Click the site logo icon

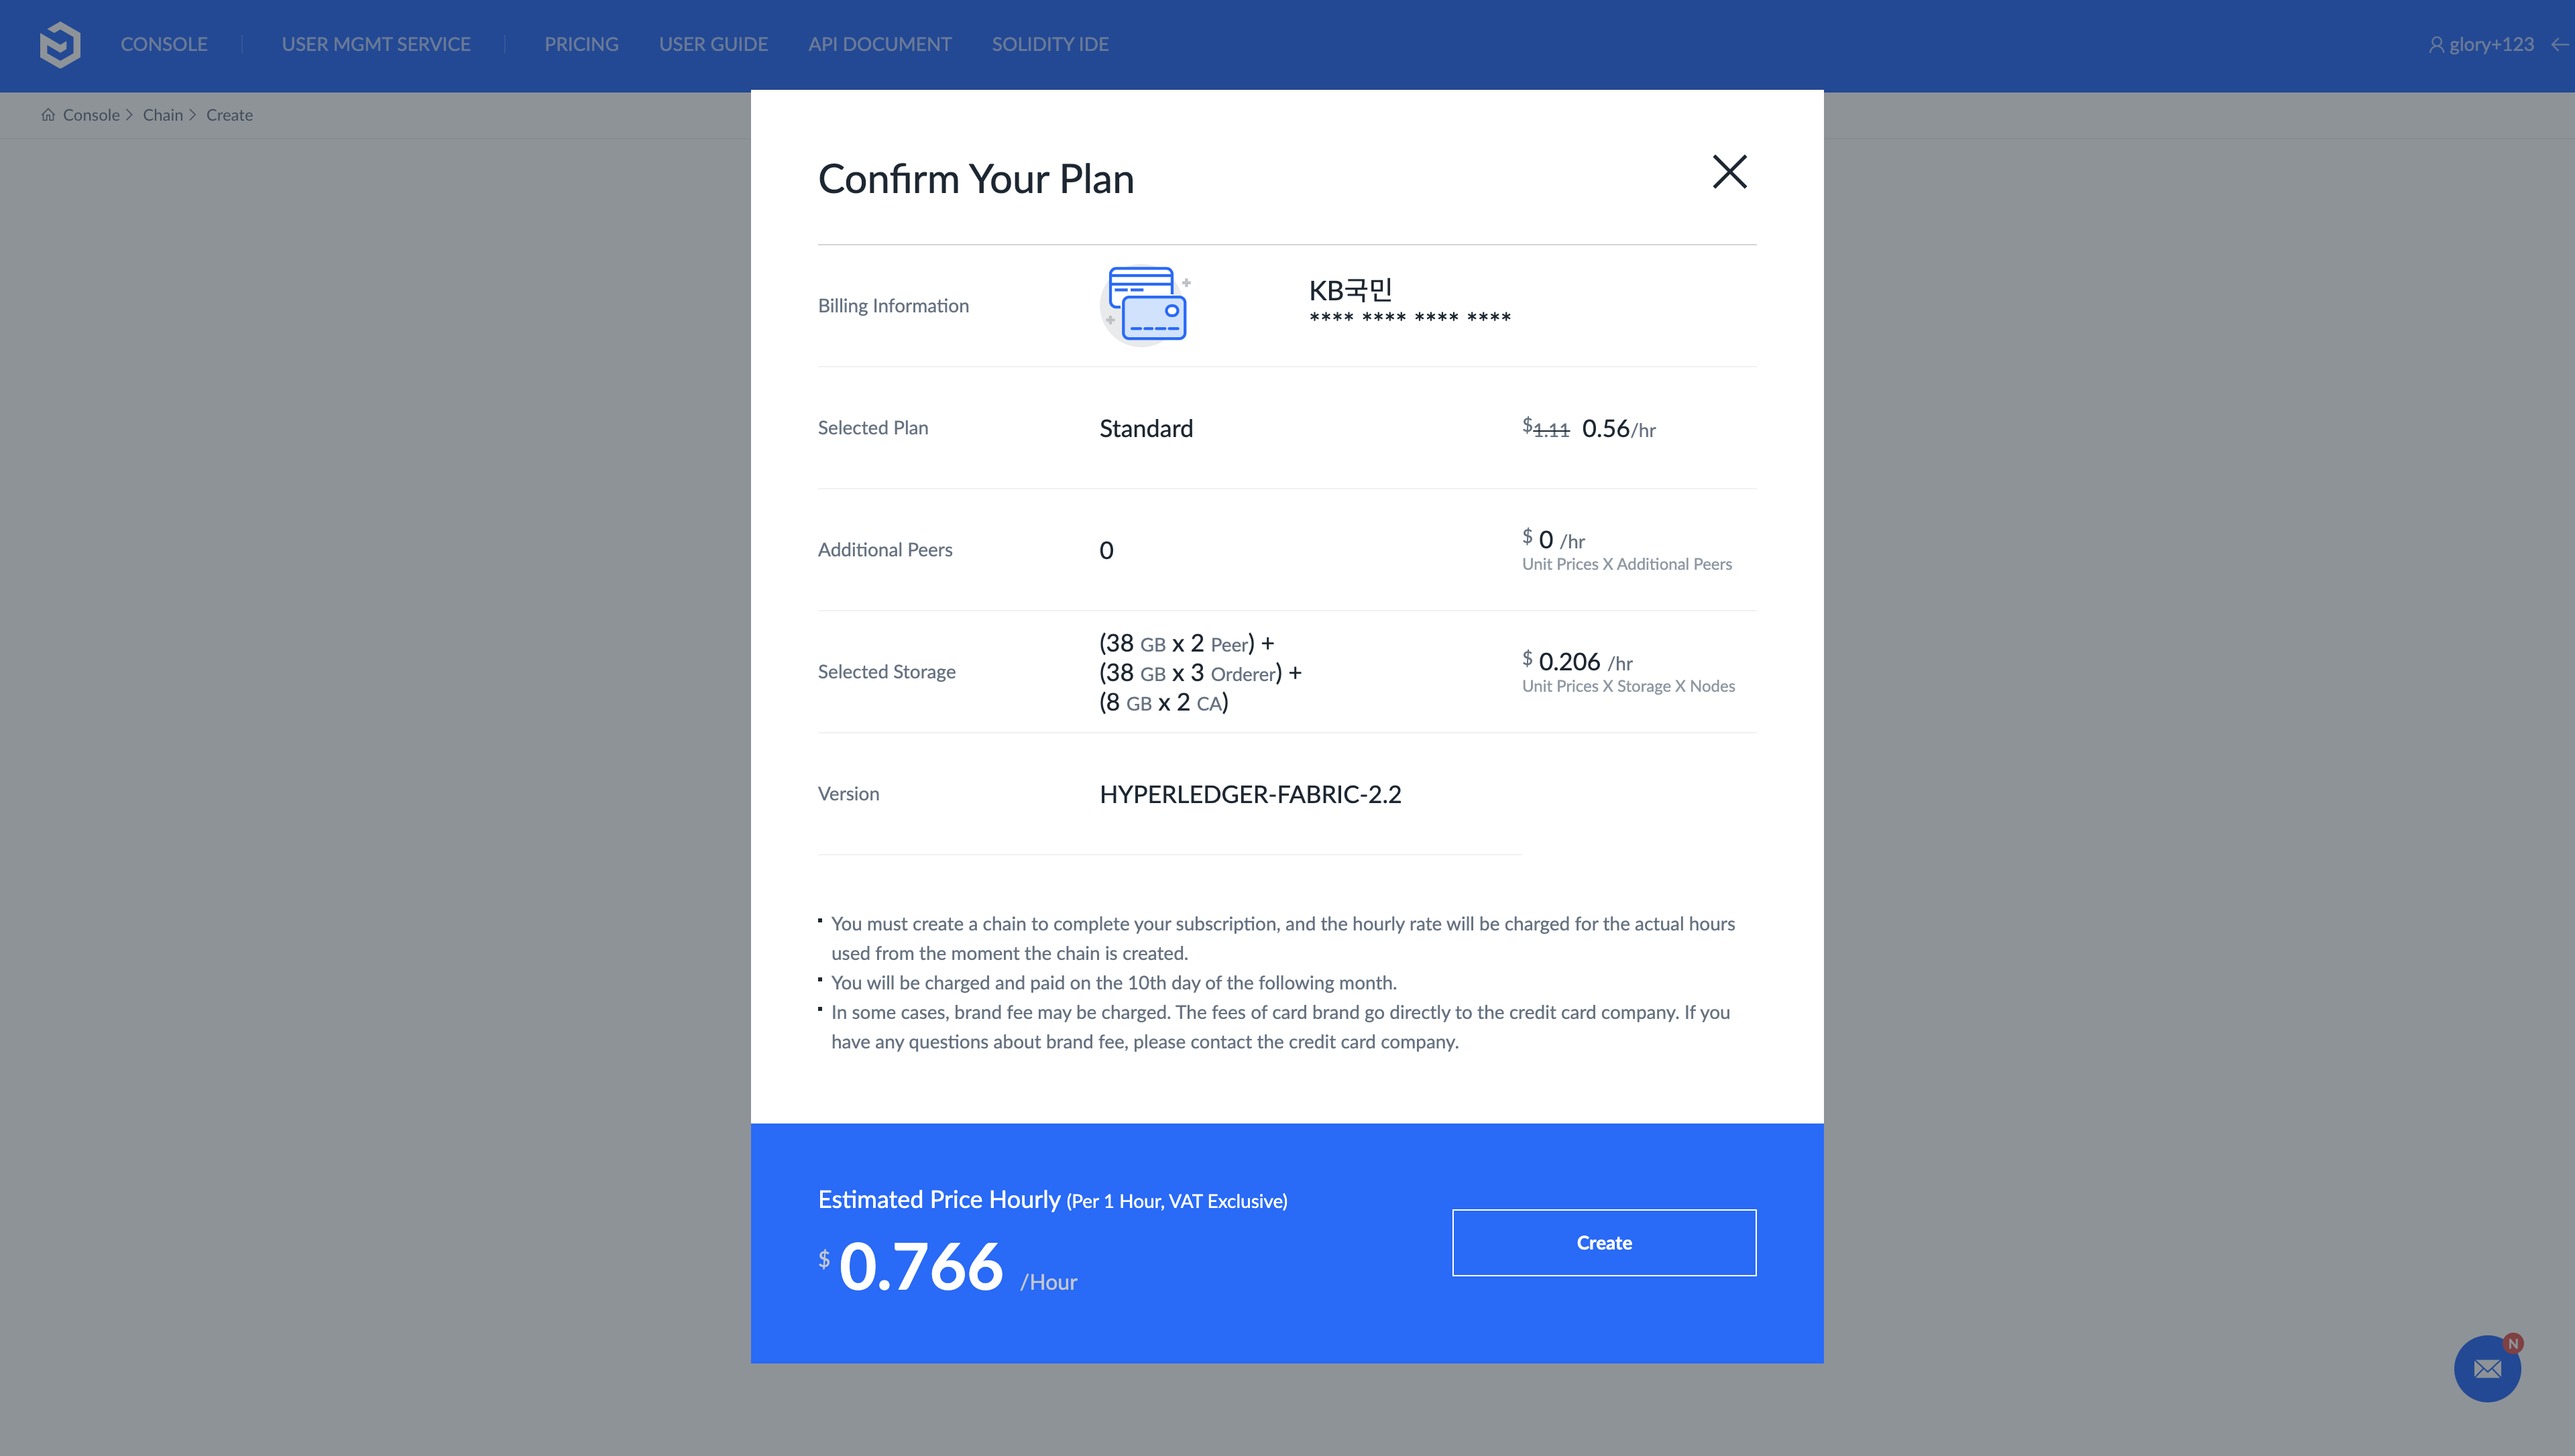pyautogui.click(x=60, y=45)
